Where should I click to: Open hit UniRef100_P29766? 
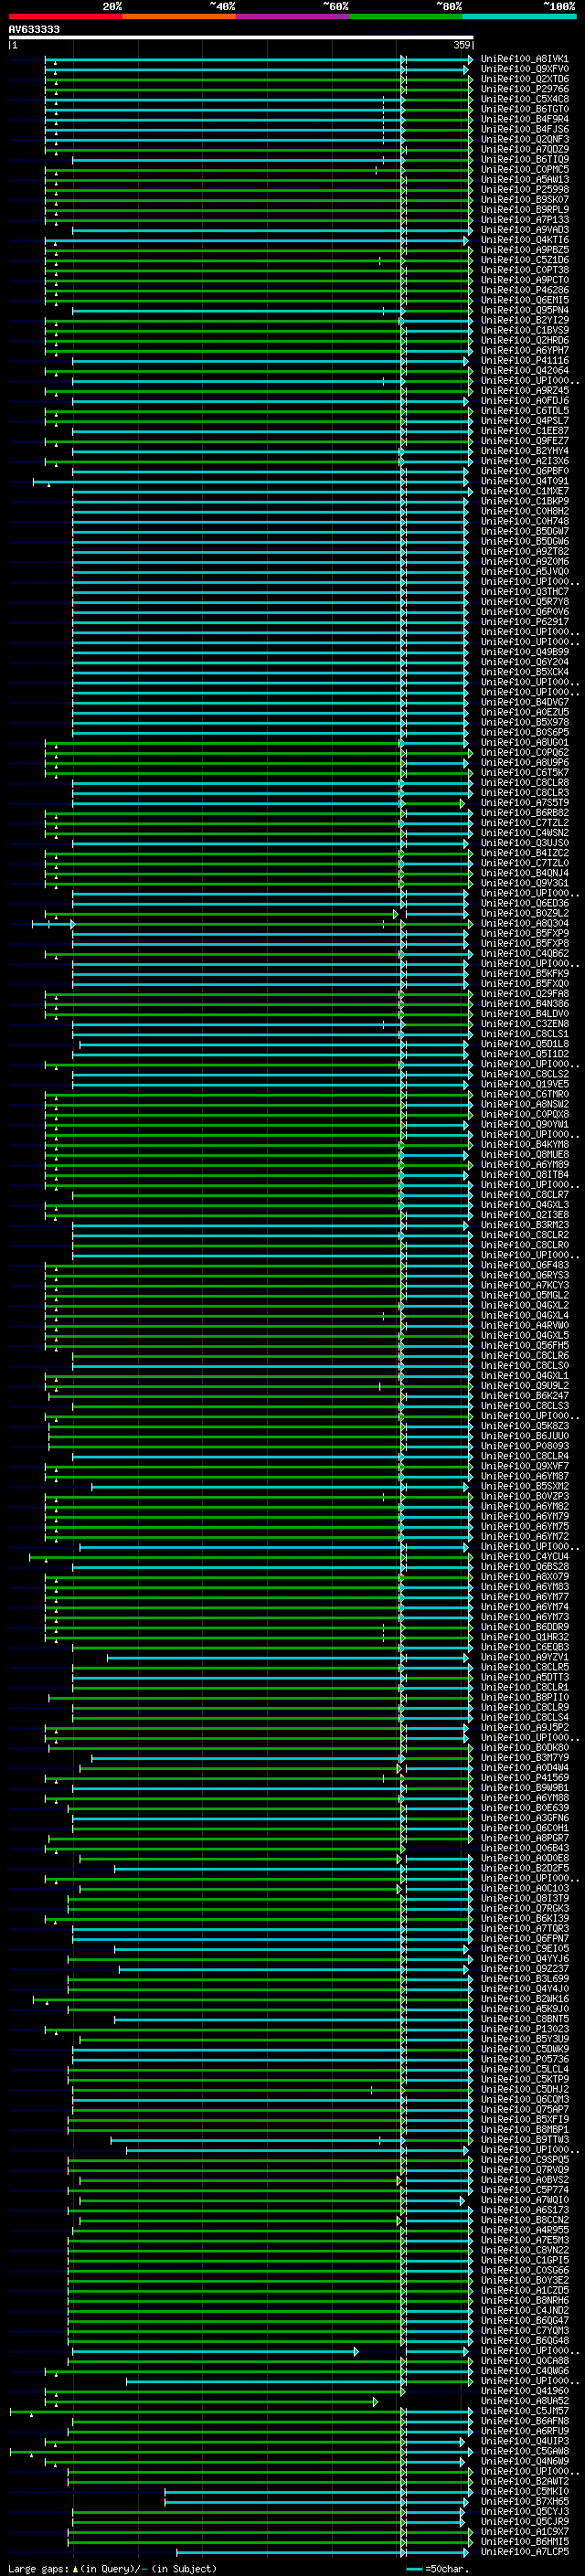pos(524,89)
